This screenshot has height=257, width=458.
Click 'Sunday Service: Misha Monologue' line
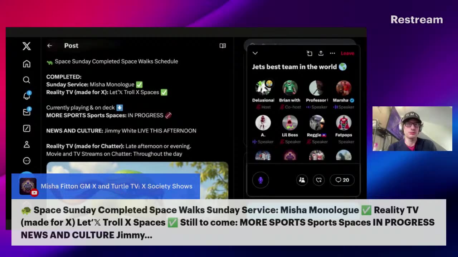pos(94,85)
